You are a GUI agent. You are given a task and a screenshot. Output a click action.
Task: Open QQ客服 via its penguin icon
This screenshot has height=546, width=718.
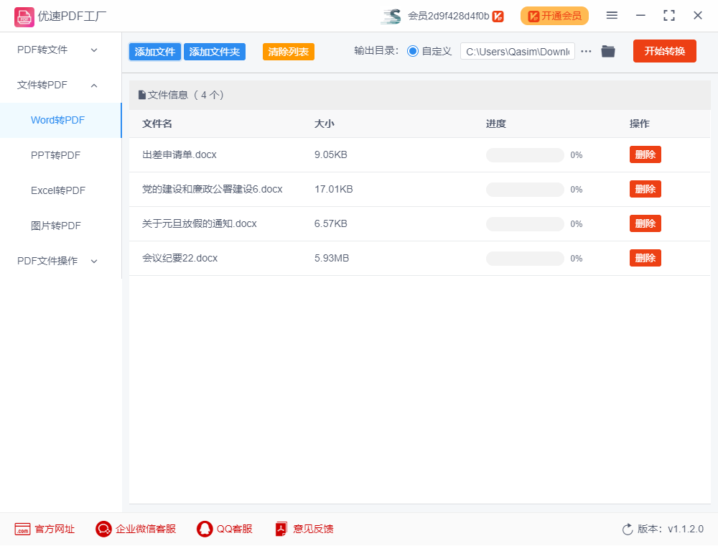point(203,529)
